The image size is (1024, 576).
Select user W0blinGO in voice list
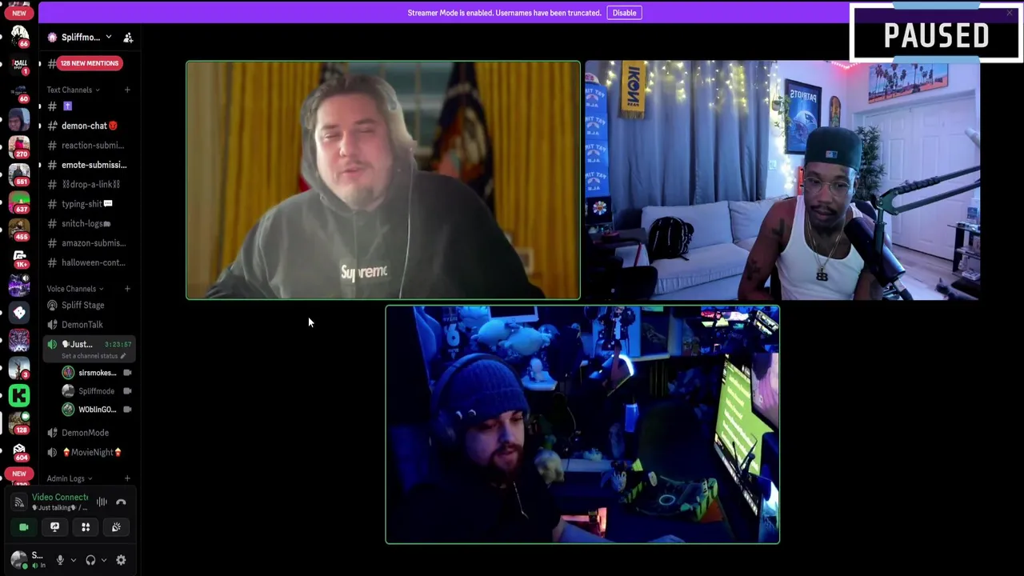click(97, 410)
